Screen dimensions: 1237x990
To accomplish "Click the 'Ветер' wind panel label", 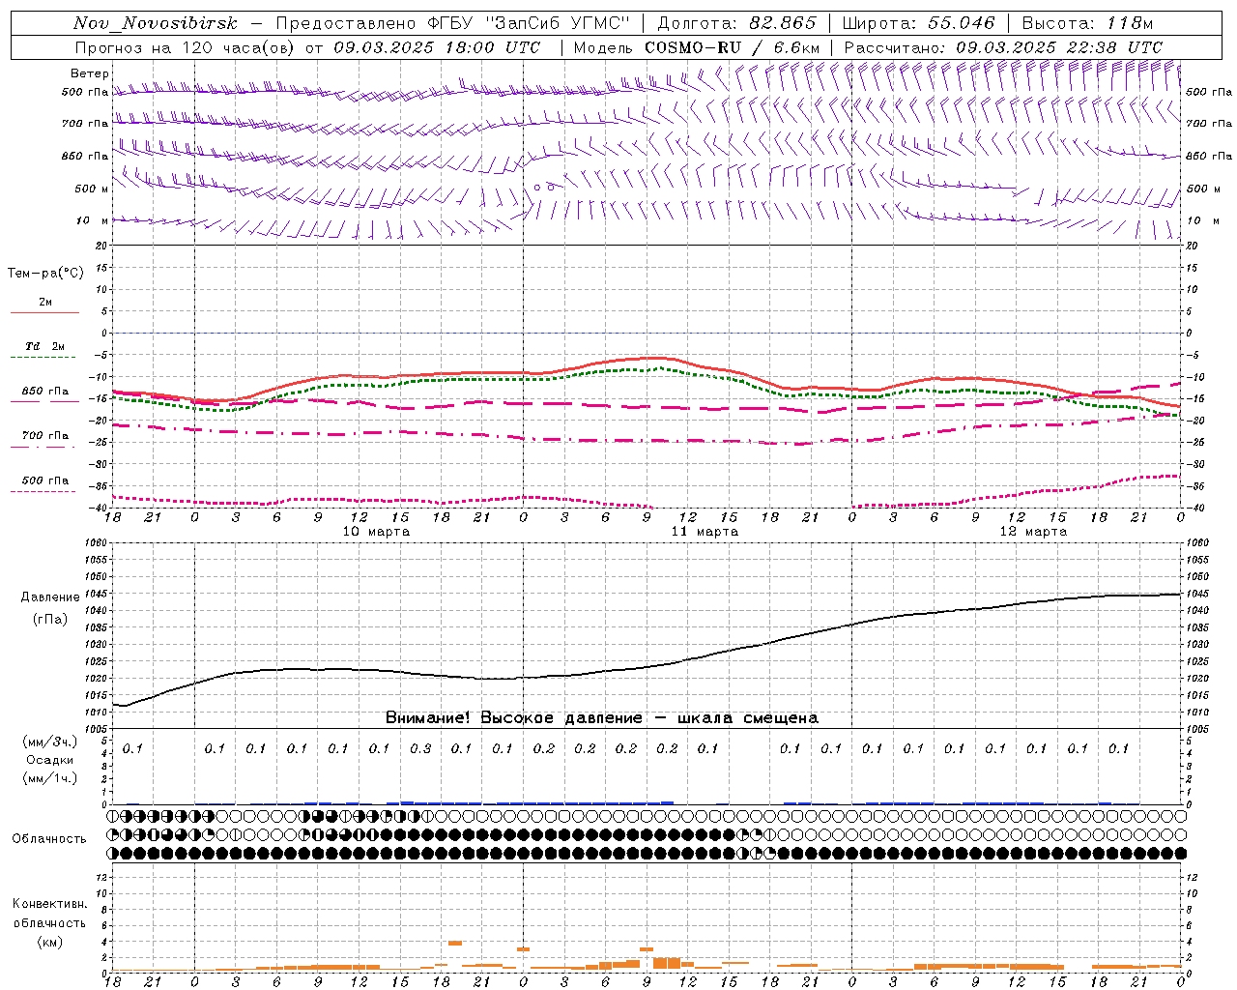I will coord(90,73).
